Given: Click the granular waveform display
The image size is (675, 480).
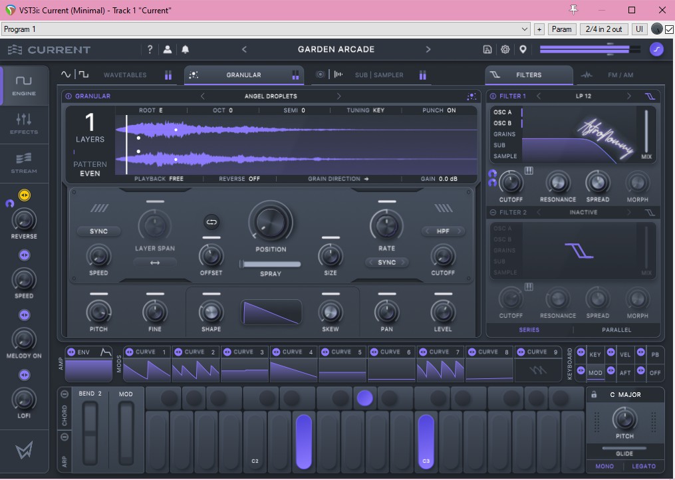Looking at the screenshot, I should coord(296,145).
